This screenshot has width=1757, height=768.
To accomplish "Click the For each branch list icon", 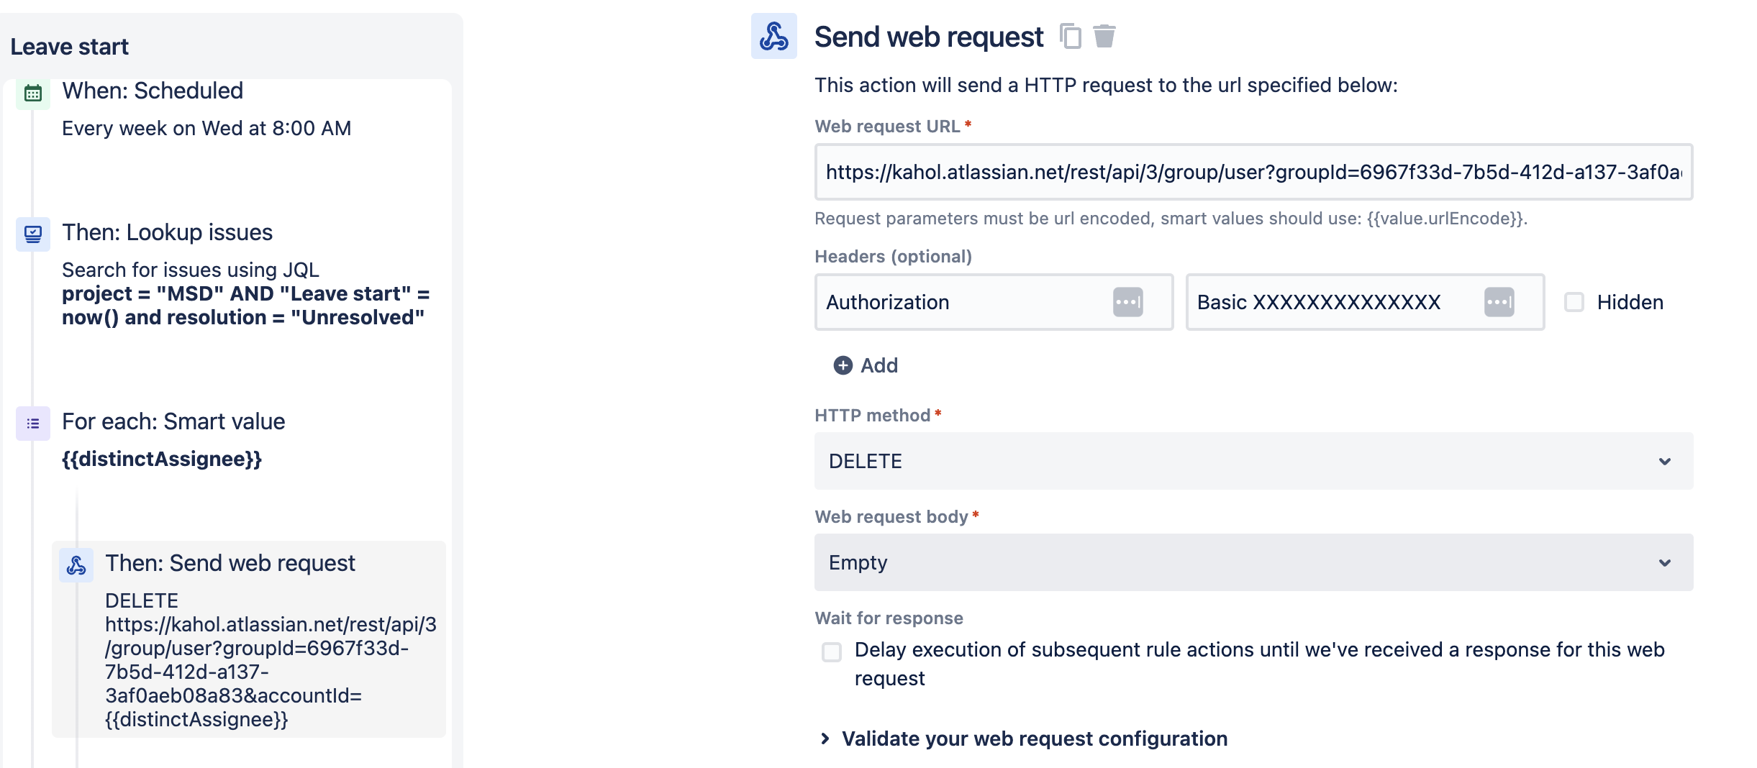I will [x=33, y=424].
